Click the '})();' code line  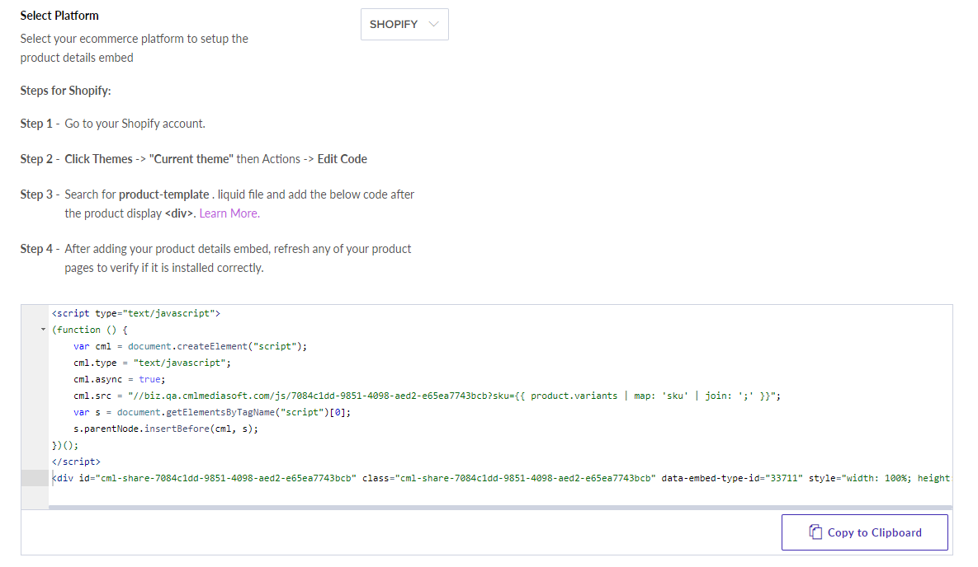pyautogui.click(x=65, y=445)
